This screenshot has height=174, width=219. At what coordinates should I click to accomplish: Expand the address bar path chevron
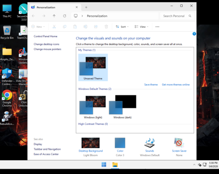(82, 16)
